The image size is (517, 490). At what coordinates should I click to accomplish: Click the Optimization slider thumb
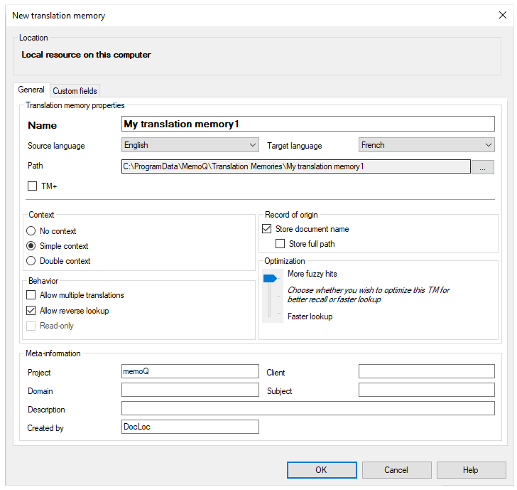click(270, 279)
